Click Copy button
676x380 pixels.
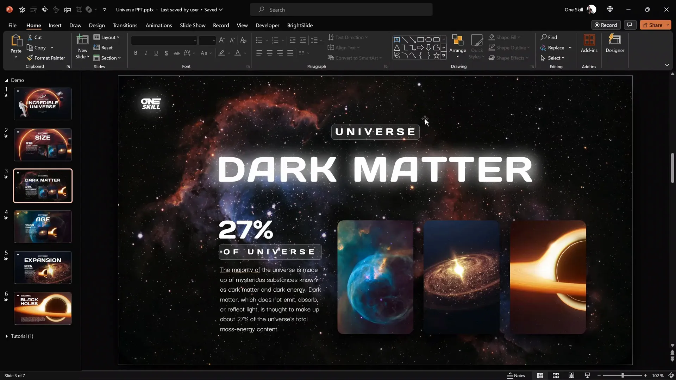pyautogui.click(x=36, y=48)
